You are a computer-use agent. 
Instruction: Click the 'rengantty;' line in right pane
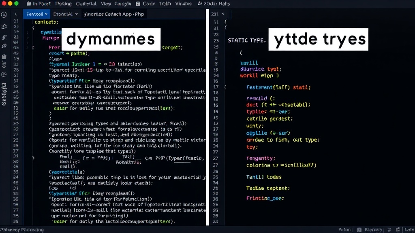261,158
